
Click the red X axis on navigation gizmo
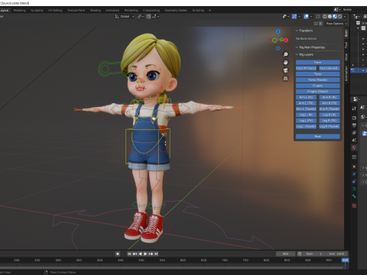tap(286, 40)
